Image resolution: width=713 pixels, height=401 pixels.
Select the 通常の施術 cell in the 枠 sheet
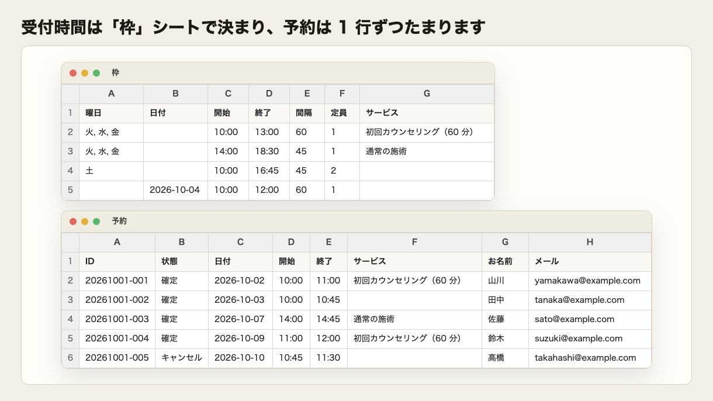(x=427, y=152)
